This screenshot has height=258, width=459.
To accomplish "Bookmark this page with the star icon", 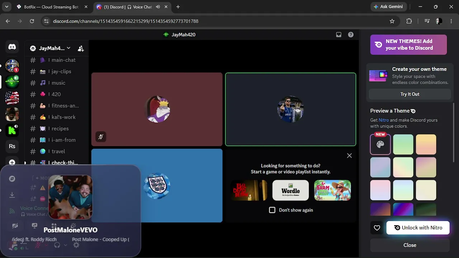I will coord(392,21).
